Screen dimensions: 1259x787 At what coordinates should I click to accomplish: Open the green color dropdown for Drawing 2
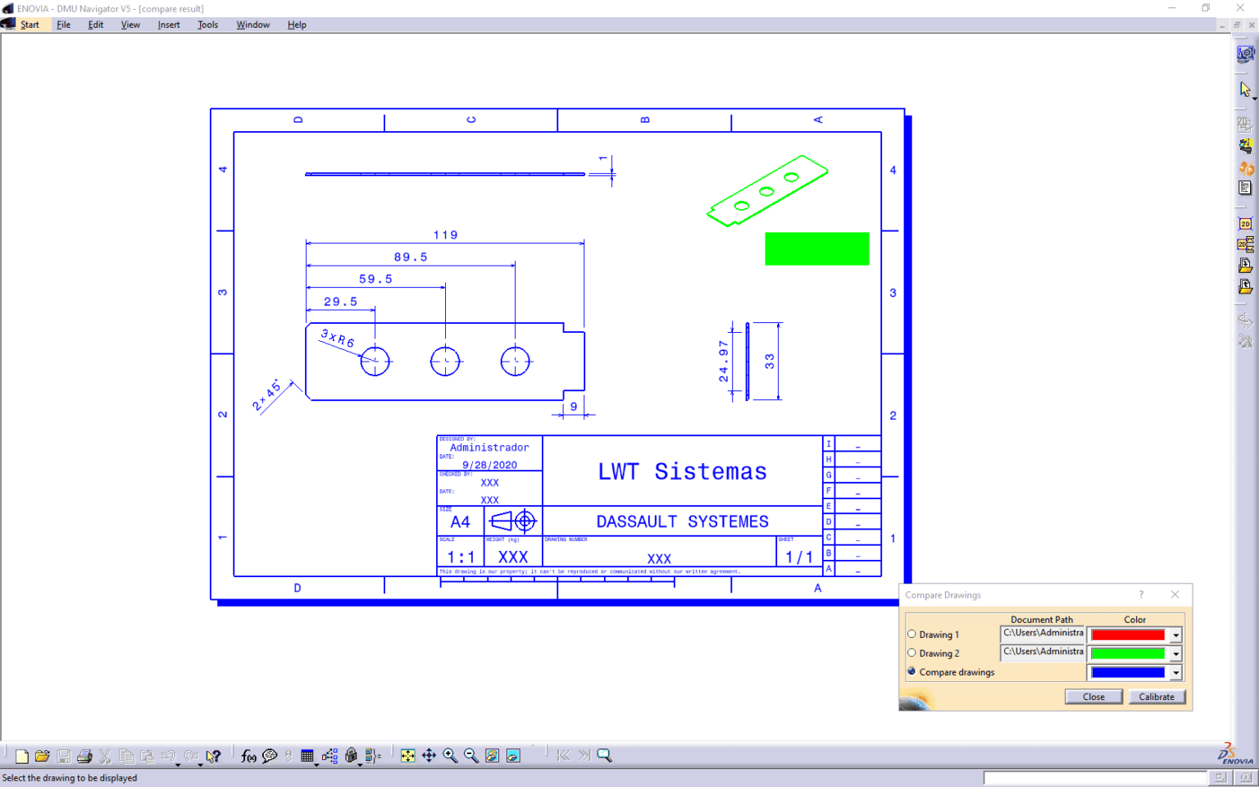click(x=1175, y=653)
